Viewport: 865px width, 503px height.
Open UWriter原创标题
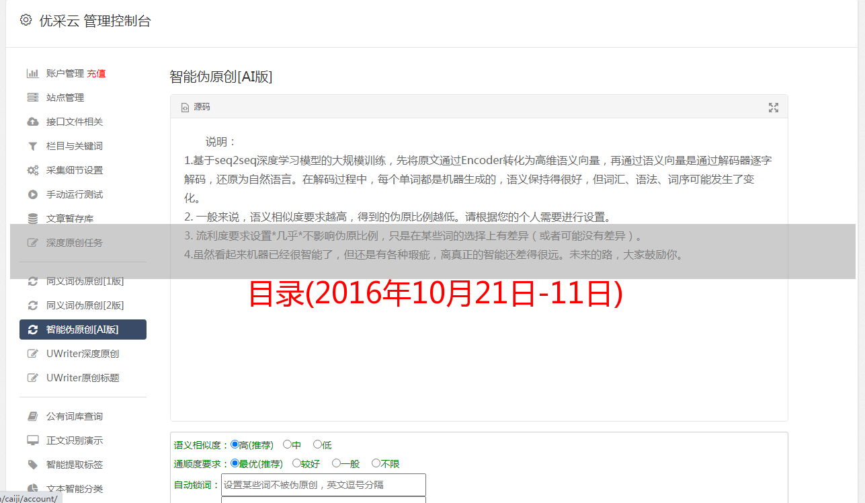[83, 378]
